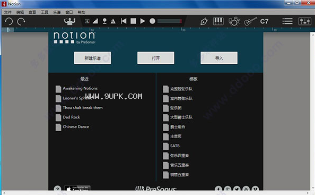Show the virtual piano keyboard

tap(218, 21)
